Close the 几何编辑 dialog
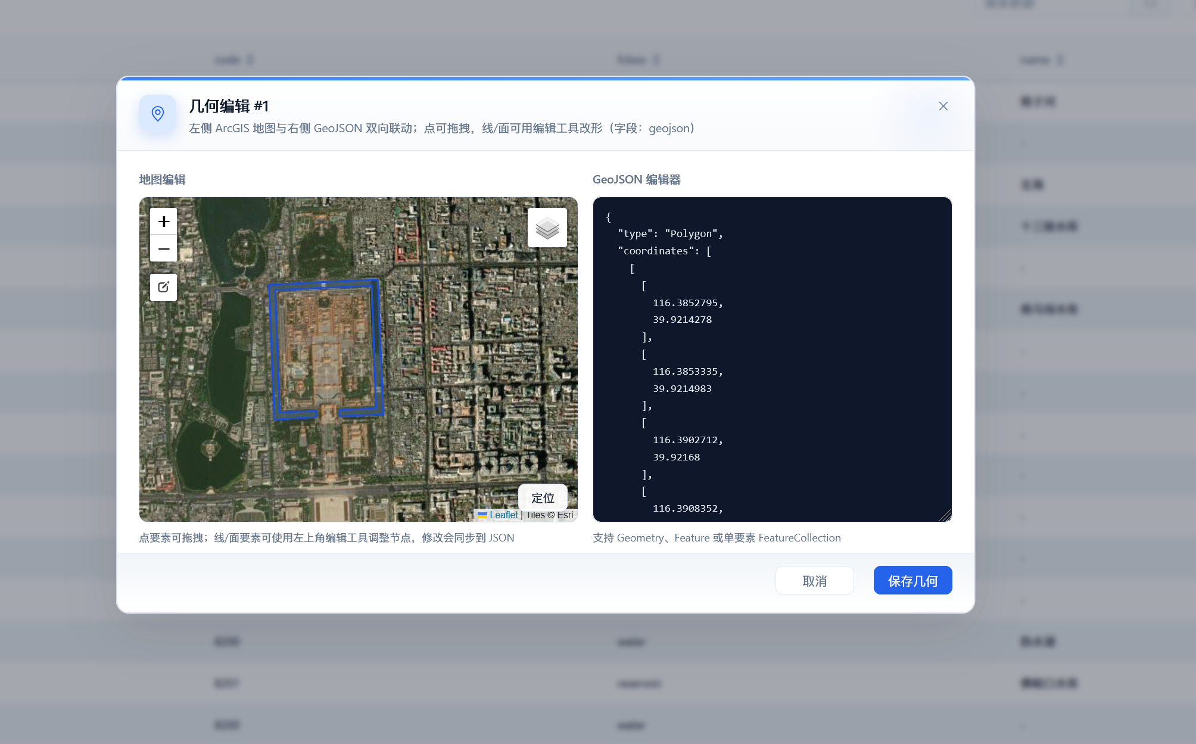 click(943, 106)
